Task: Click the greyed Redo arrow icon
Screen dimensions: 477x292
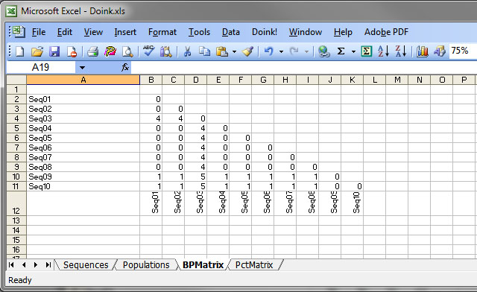Action: click(294, 51)
